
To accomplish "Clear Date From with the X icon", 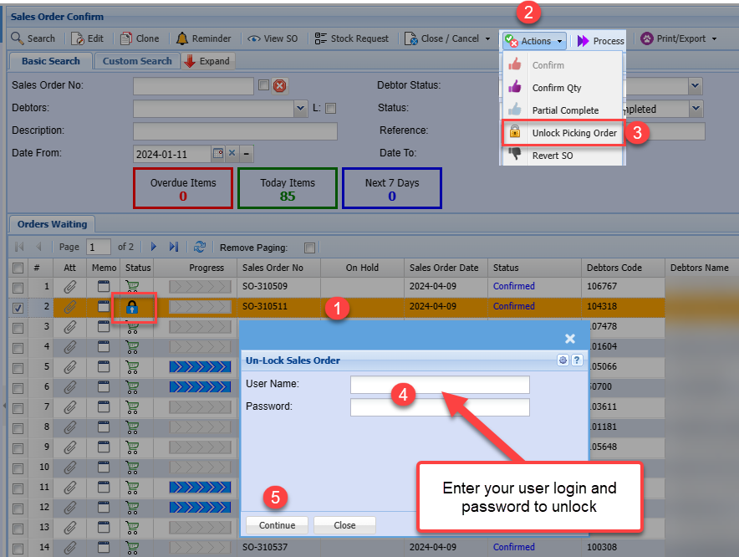I will click(232, 153).
